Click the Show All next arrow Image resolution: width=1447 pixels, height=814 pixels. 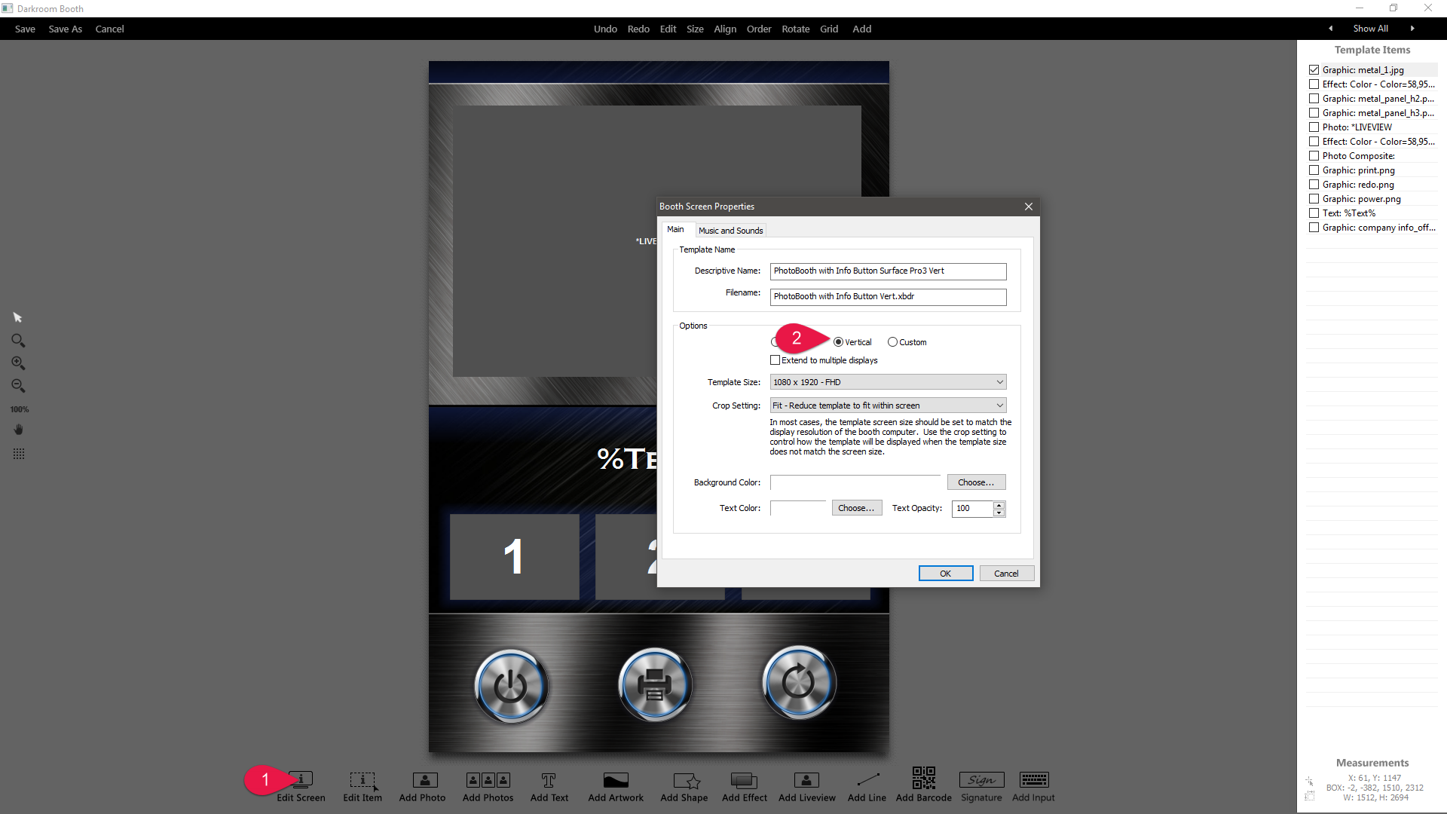(x=1412, y=29)
